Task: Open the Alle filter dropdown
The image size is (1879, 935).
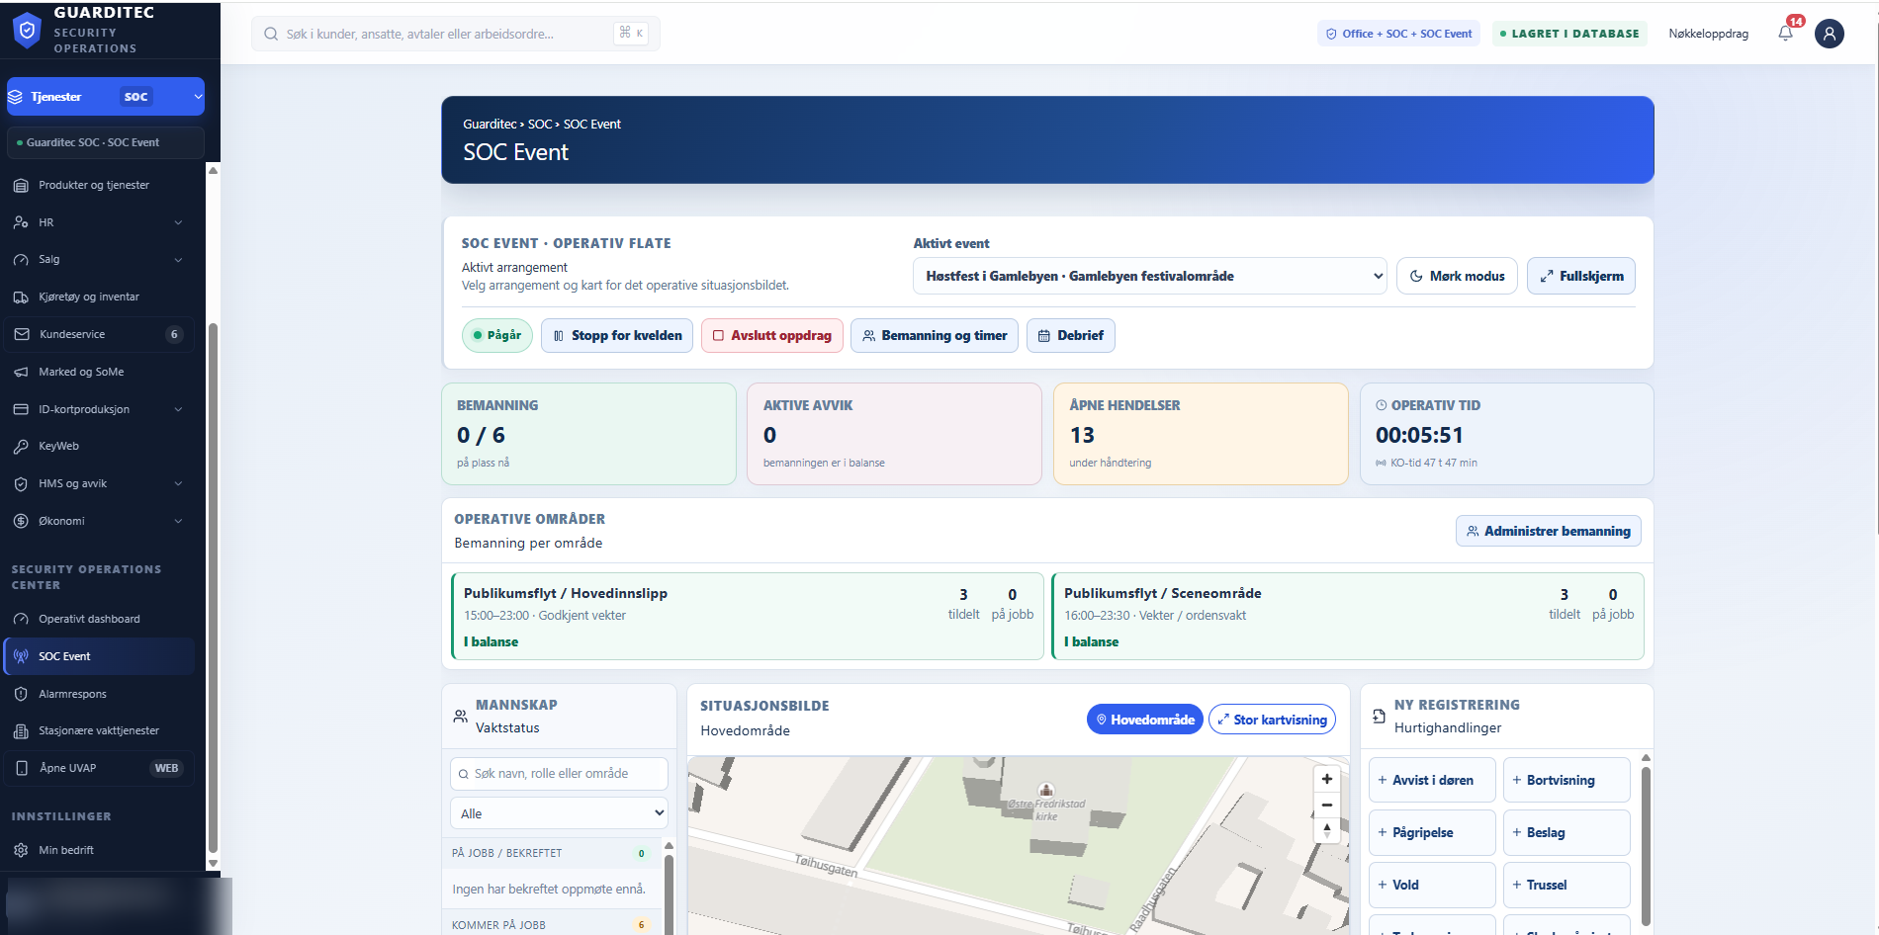Action: click(x=559, y=813)
